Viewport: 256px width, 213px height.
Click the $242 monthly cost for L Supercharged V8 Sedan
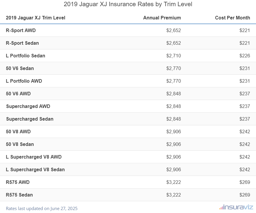coord(245,169)
